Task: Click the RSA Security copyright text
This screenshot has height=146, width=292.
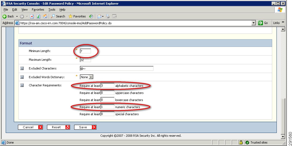Action: [141, 136]
